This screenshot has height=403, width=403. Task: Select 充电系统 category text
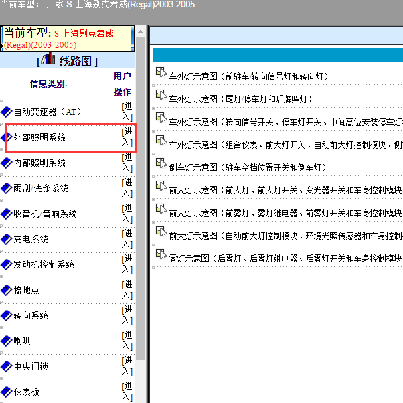point(31,239)
